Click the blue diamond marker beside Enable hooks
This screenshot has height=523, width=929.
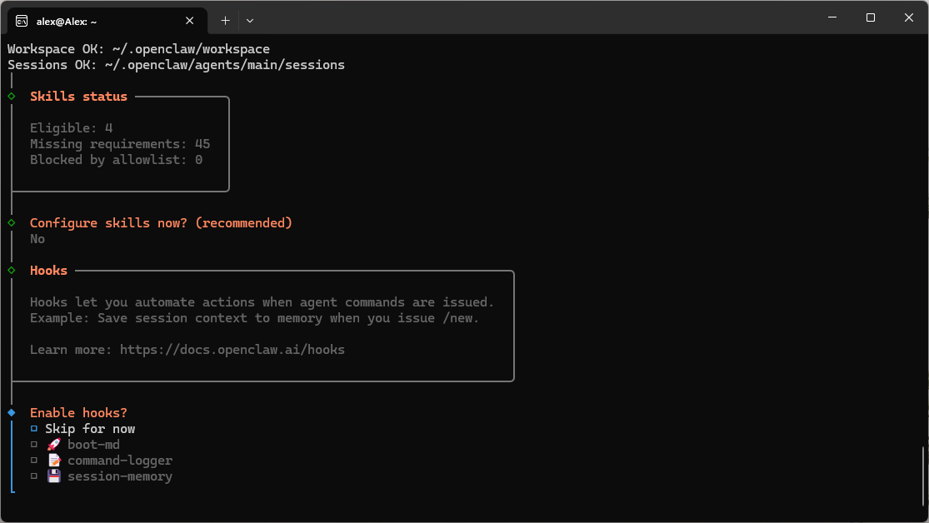click(12, 413)
